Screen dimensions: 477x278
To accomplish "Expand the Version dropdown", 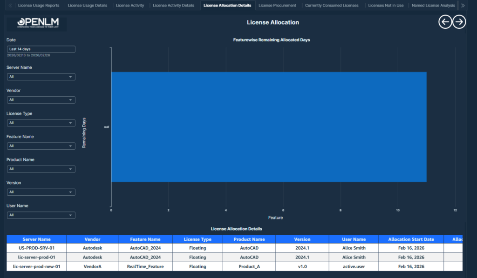I will coord(41,192).
